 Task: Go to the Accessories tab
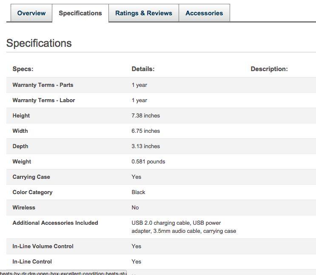204,13
